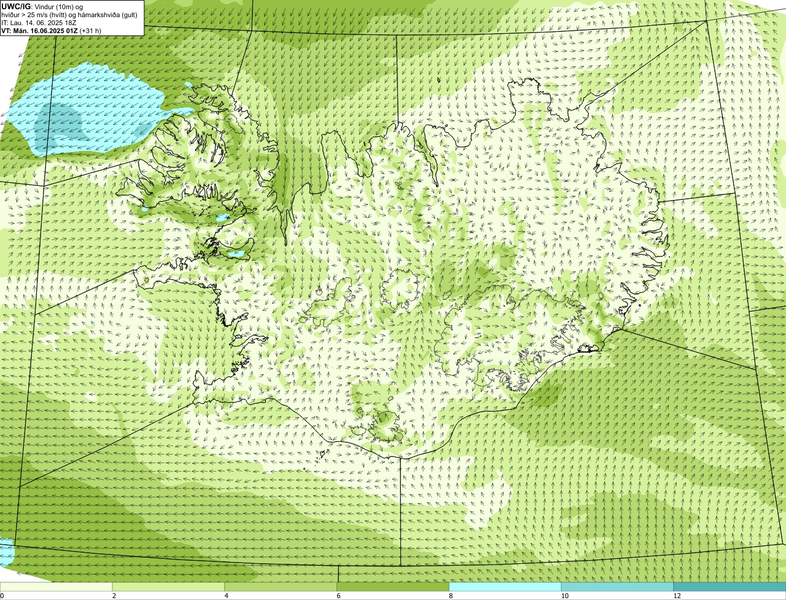Click the 6–8 m/s dark green scale segment
This screenshot has width=786, height=600.
tap(393, 587)
